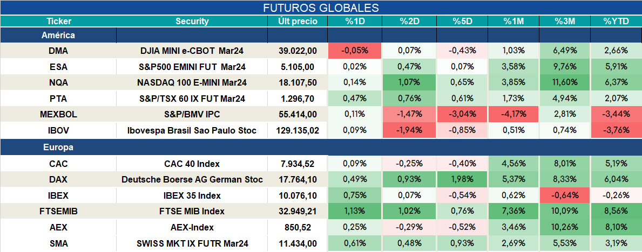Select the %1D column header
The image size is (642, 252).
tap(355, 22)
